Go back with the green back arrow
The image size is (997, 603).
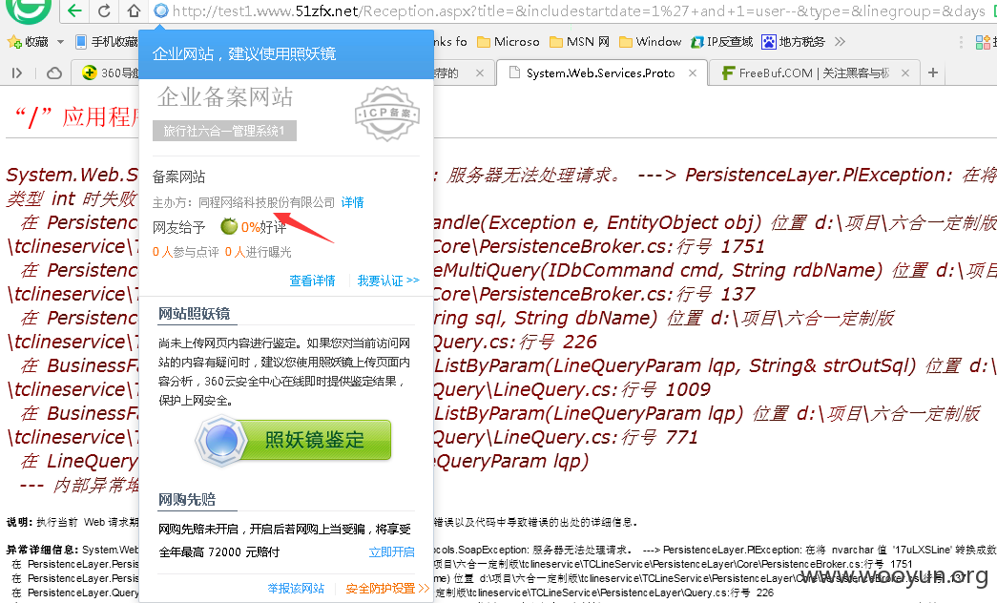tap(75, 10)
